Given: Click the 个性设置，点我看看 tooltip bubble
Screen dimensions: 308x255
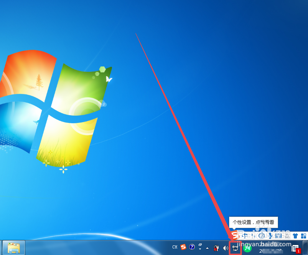Looking at the screenshot, I should pos(254,222).
